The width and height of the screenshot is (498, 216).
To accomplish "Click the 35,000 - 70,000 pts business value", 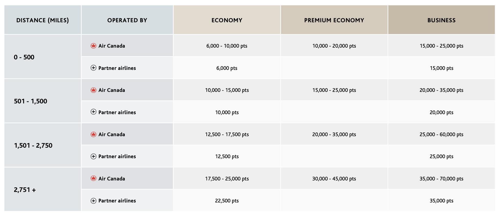I will coord(441,179).
